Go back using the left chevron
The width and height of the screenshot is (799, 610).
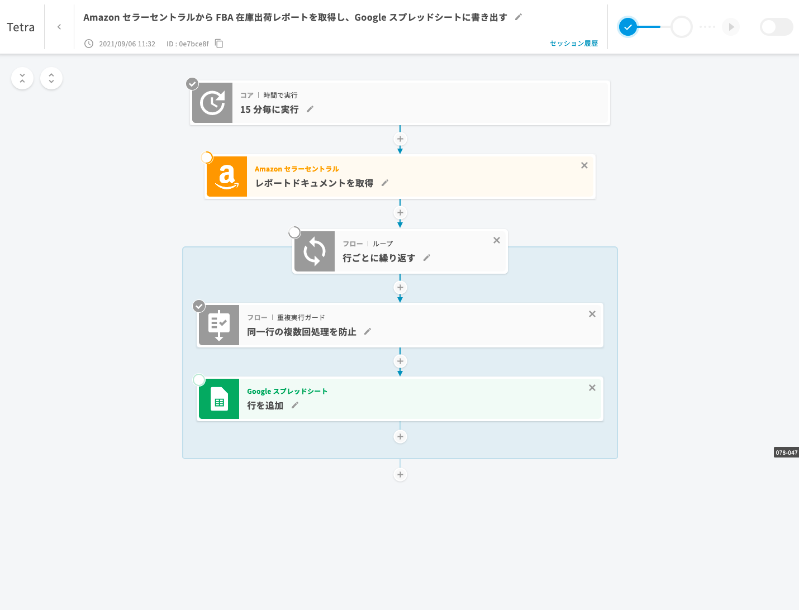click(59, 27)
